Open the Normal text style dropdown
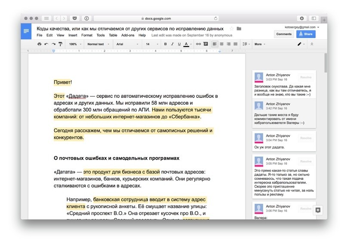 [98, 44]
